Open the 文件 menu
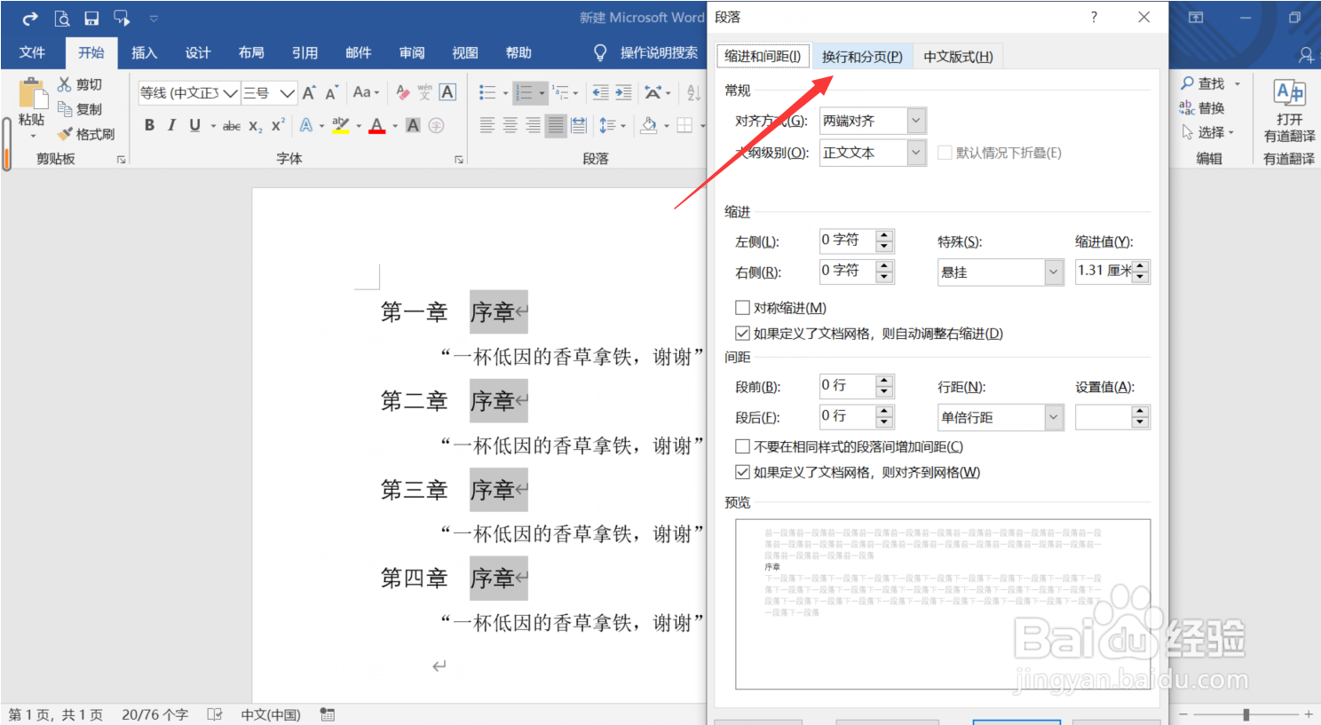This screenshot has height=725, width=1321. 32,53
